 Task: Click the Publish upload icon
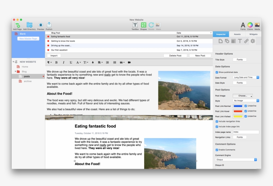49,25
